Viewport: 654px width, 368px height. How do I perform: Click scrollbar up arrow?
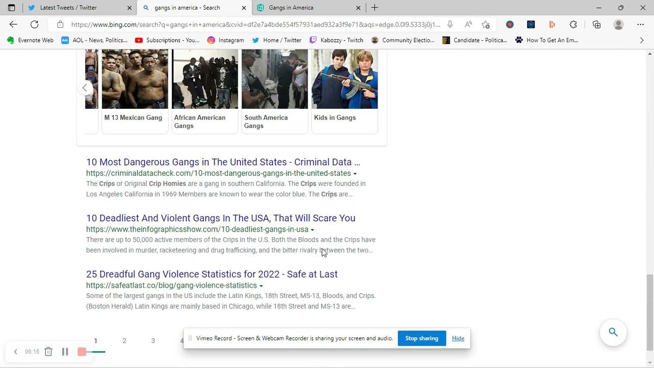click(650, 53)
